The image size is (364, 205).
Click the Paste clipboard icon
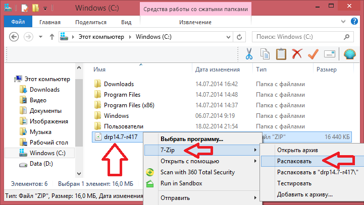281,53
